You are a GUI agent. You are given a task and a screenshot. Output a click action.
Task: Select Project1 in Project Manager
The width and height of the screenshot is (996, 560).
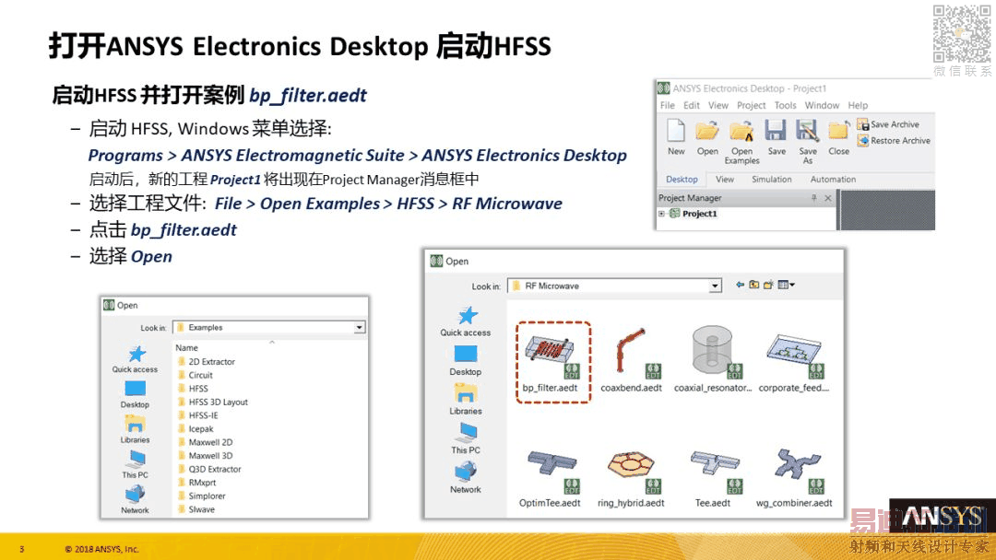[699, 214]
